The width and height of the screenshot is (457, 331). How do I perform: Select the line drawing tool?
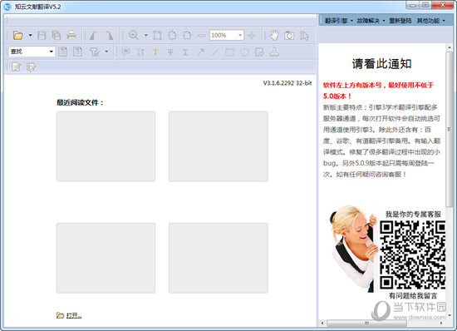[x=215, y=52]
